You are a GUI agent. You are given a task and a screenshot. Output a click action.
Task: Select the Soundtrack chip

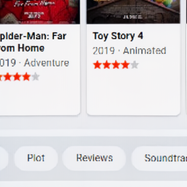(x=160, y=158)
